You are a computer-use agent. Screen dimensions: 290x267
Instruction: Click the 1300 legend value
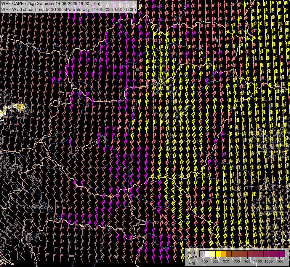point(269,261)
